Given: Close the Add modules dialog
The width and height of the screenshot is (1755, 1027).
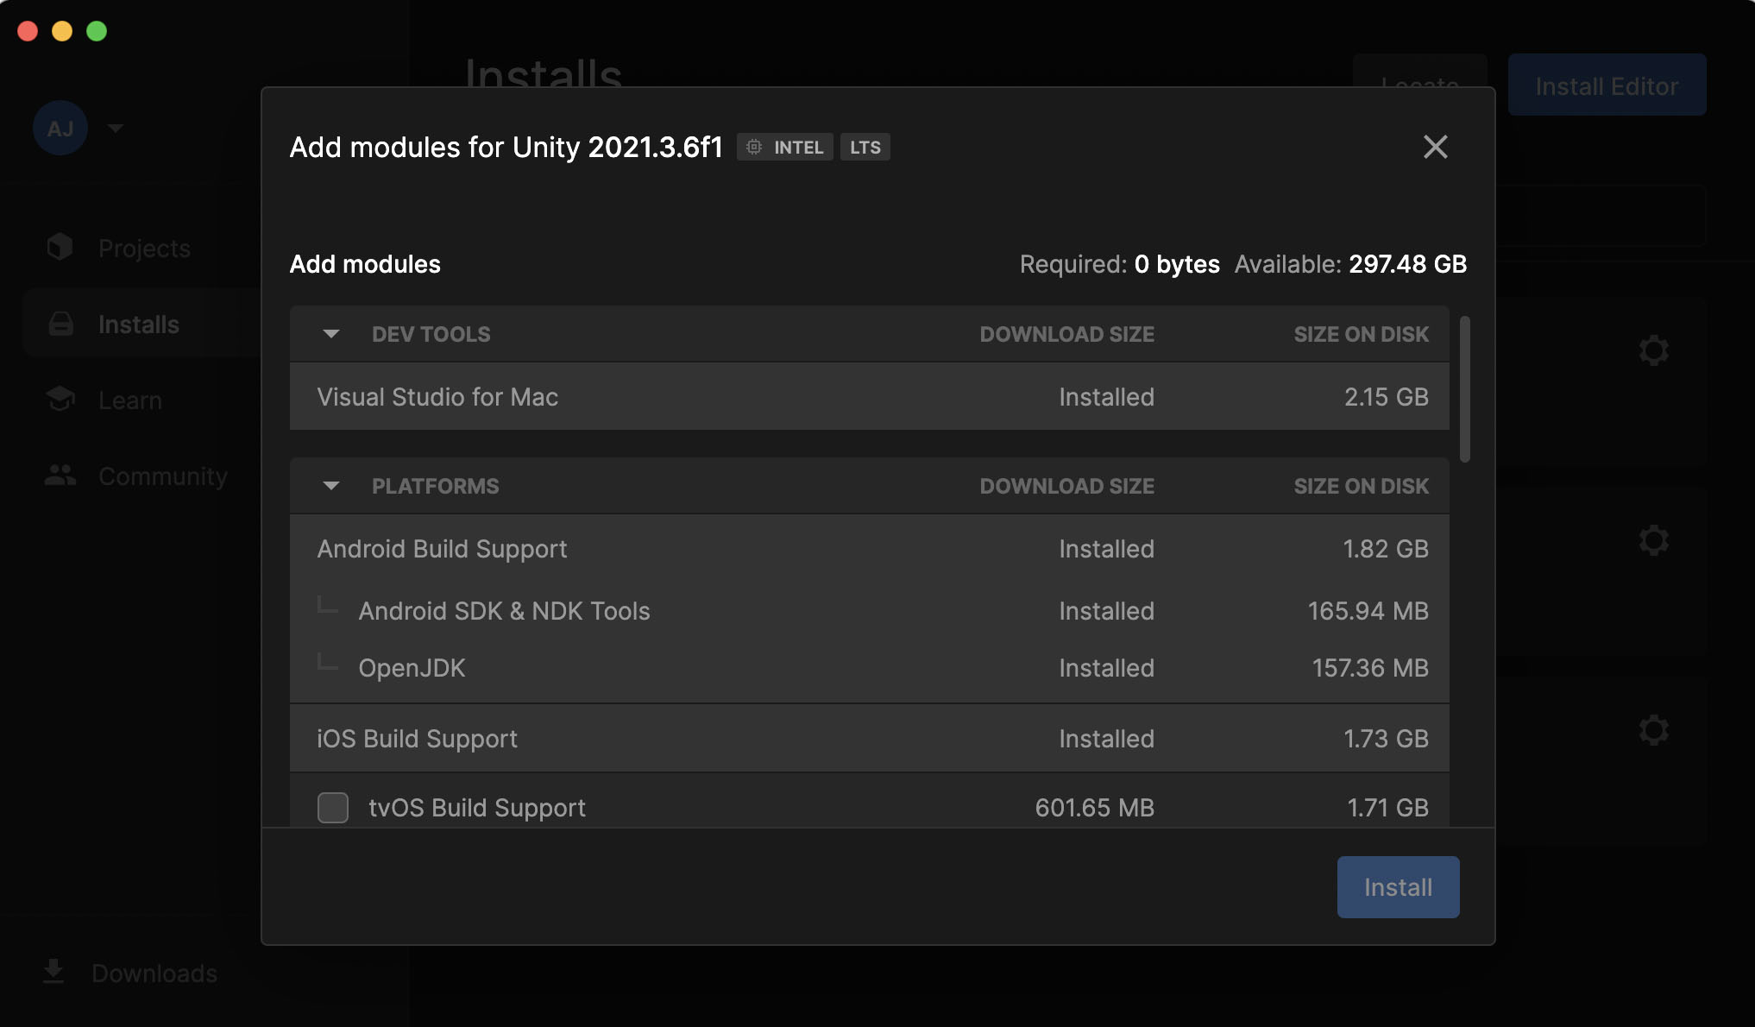Looking at the screenshot, I should click(1435, 147).
